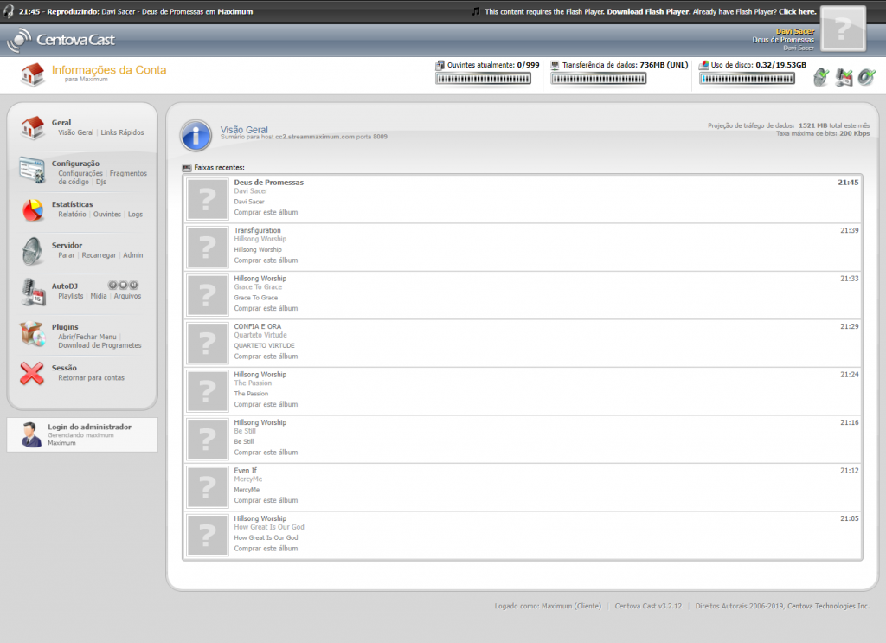Viewport: 886px width, 643px height.
Task: Click the Uso de disco usage bar
Action: click(x=747, y=79)
